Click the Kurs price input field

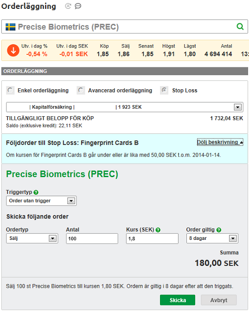[x=152, y=238]
